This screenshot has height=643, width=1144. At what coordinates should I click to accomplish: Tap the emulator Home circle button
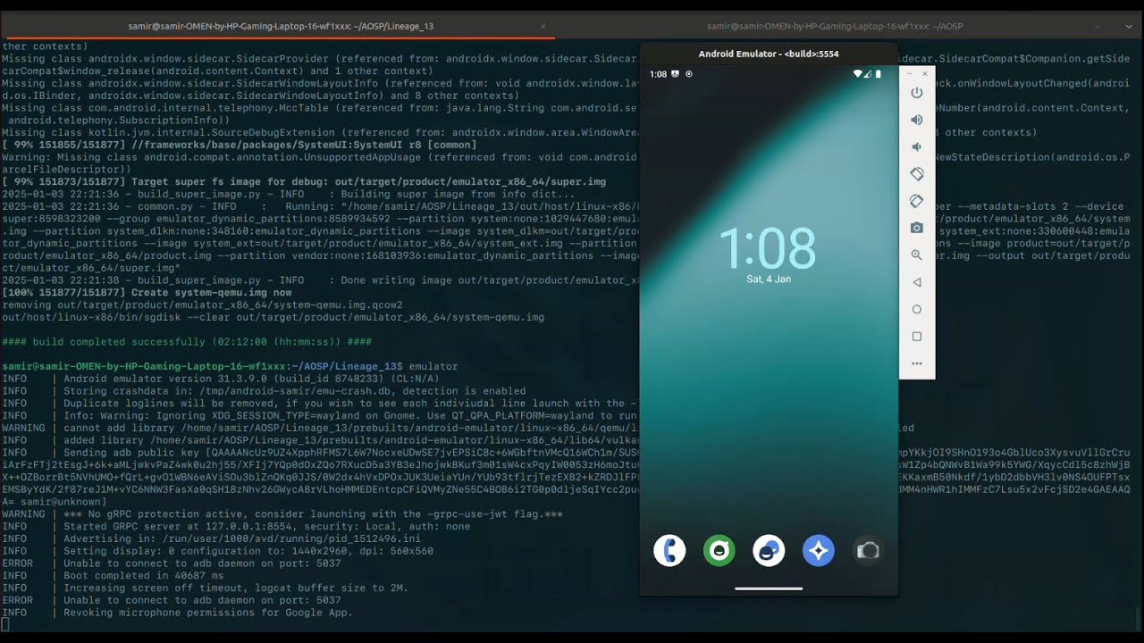[x=916, y=309]
